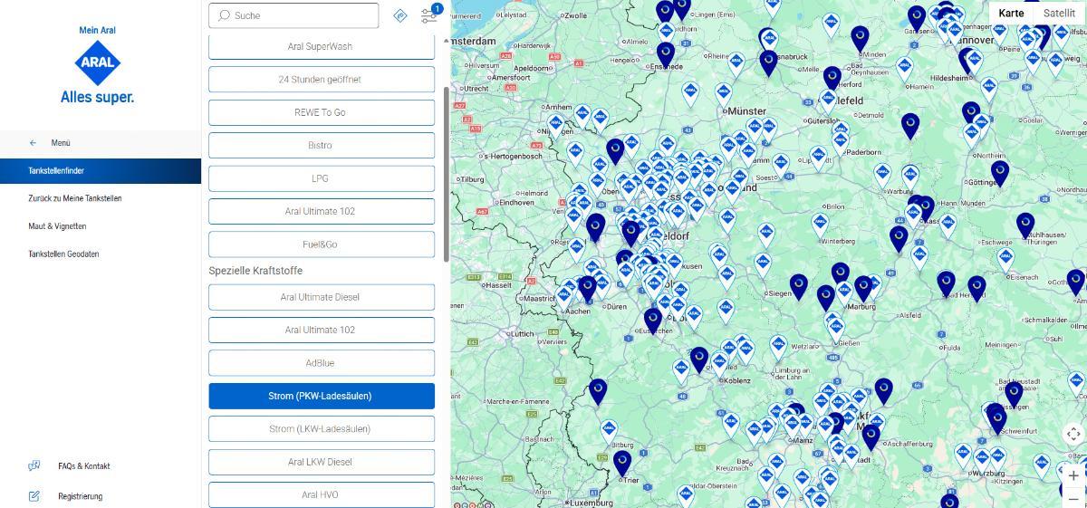The height and width of the screenshot is (508, 1087).
Task: Zoom out on the map
Action: [x=1073, y=497]
